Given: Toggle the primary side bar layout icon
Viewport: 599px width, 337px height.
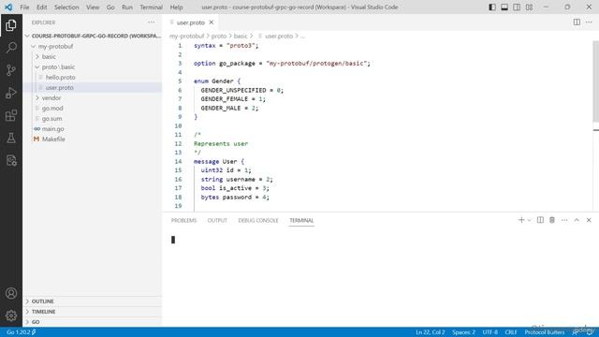Looking at the screenshot, I should [492, 7].
